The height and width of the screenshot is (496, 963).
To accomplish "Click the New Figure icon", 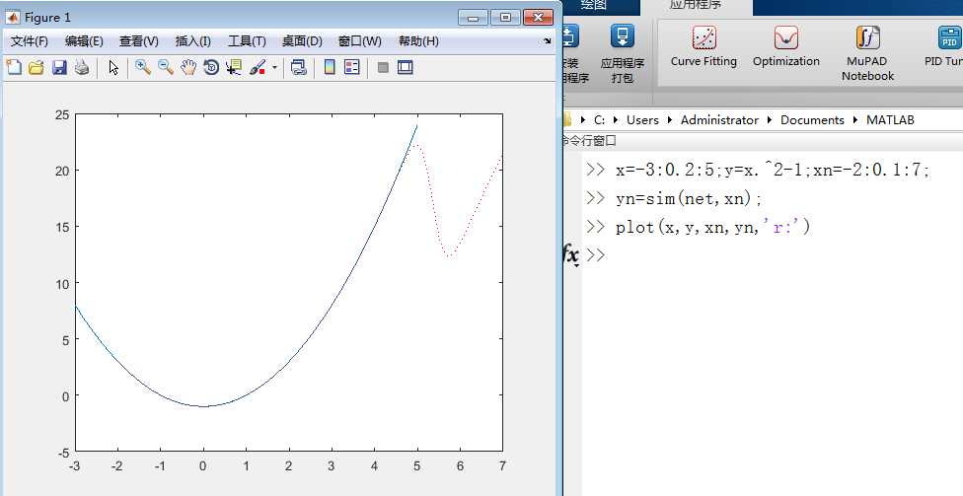I will (x=14, y=67).
